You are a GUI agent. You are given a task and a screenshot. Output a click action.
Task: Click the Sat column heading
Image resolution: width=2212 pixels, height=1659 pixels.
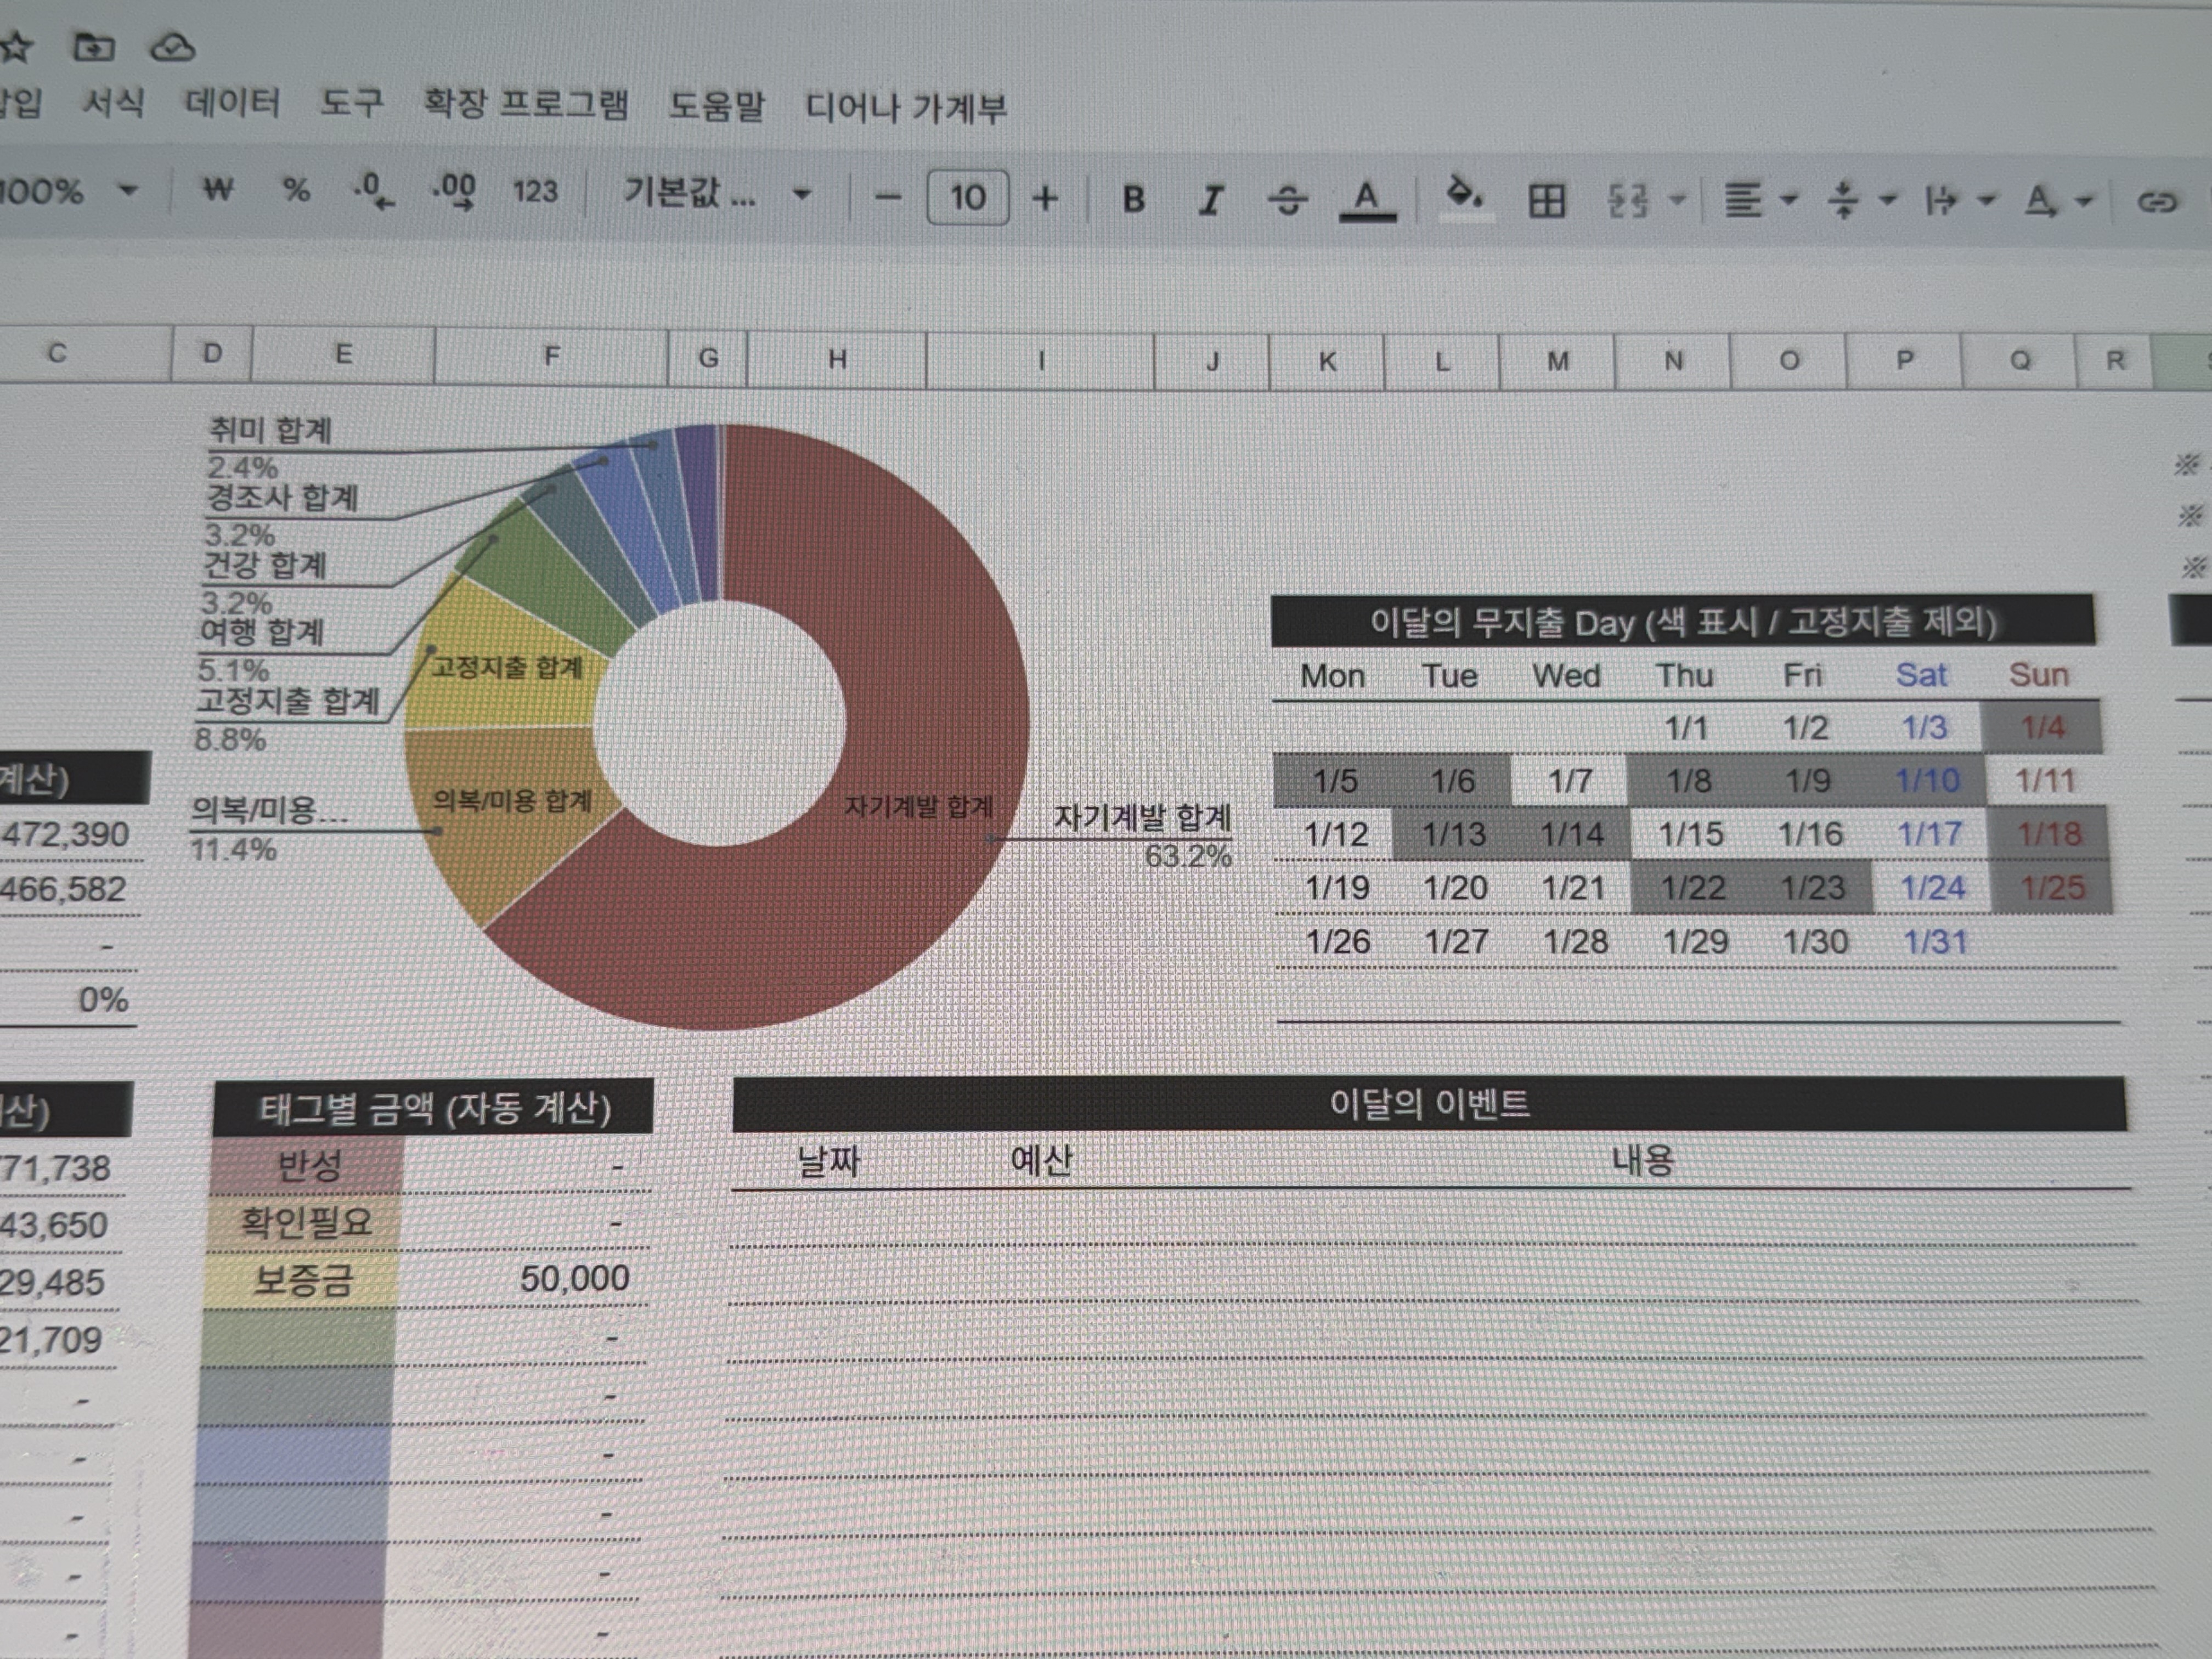coord(1921,675)
